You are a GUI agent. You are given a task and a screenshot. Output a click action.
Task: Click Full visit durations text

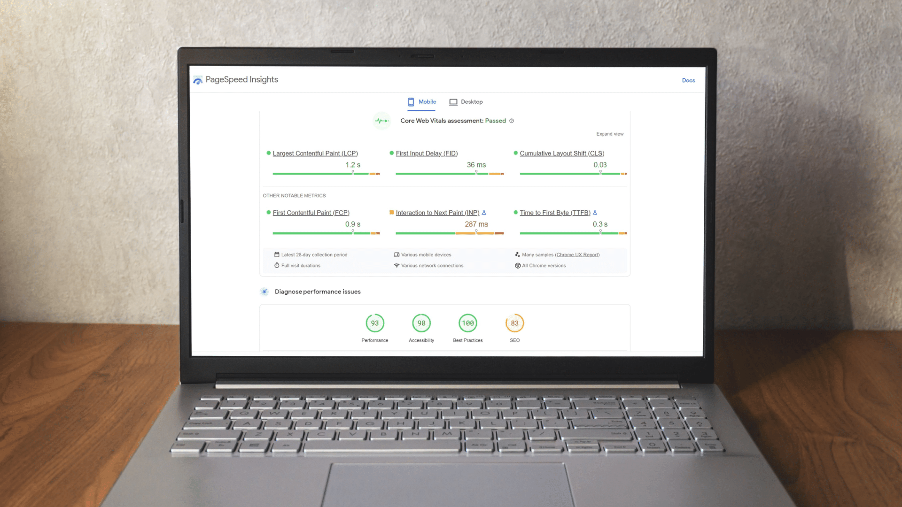point(301,266)
